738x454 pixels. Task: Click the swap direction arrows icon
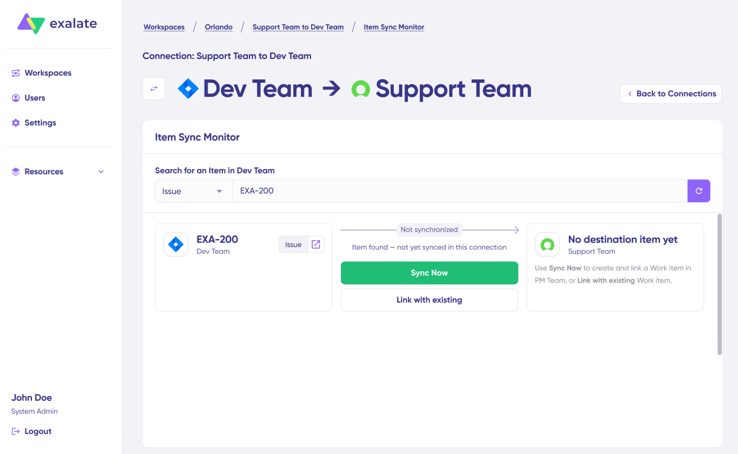pyautogui.click(x=154, y=89)
